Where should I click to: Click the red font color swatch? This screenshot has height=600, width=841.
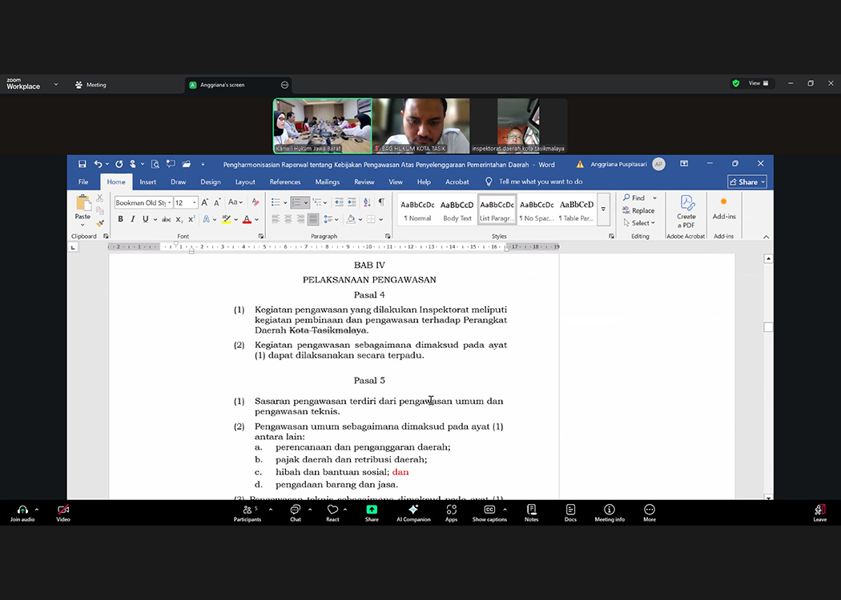click(247, 219)
